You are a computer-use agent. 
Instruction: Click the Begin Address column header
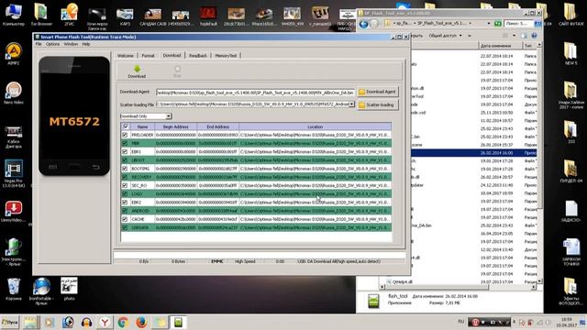coord(175,126)
